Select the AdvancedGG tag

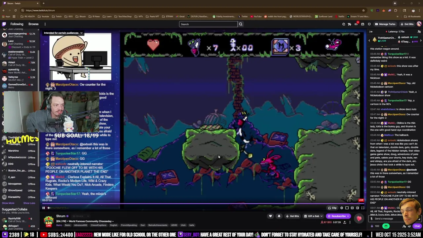(x=80, y=225)
